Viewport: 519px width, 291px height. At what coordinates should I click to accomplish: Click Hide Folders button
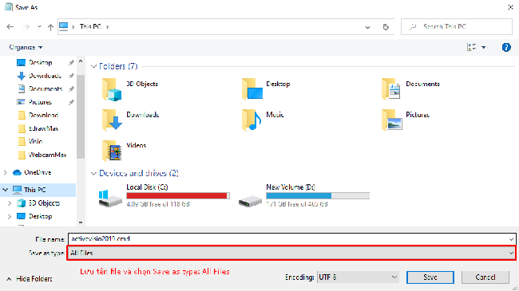(30, 279)
